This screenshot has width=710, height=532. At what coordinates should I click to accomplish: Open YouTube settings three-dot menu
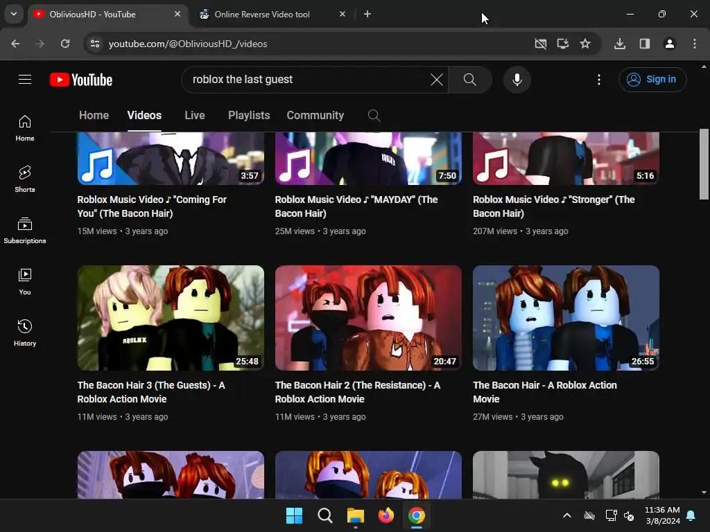pyautogui.click(x=599, y=80)
